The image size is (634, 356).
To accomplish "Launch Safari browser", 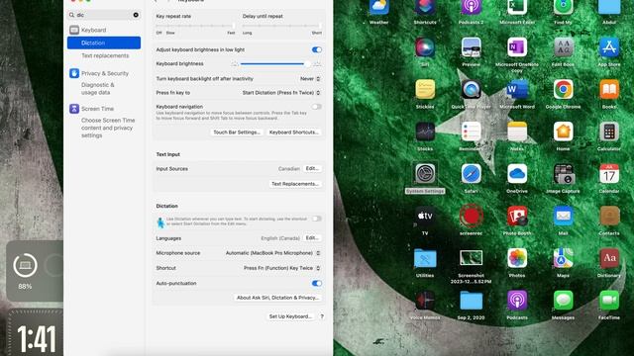I will 472,174.
